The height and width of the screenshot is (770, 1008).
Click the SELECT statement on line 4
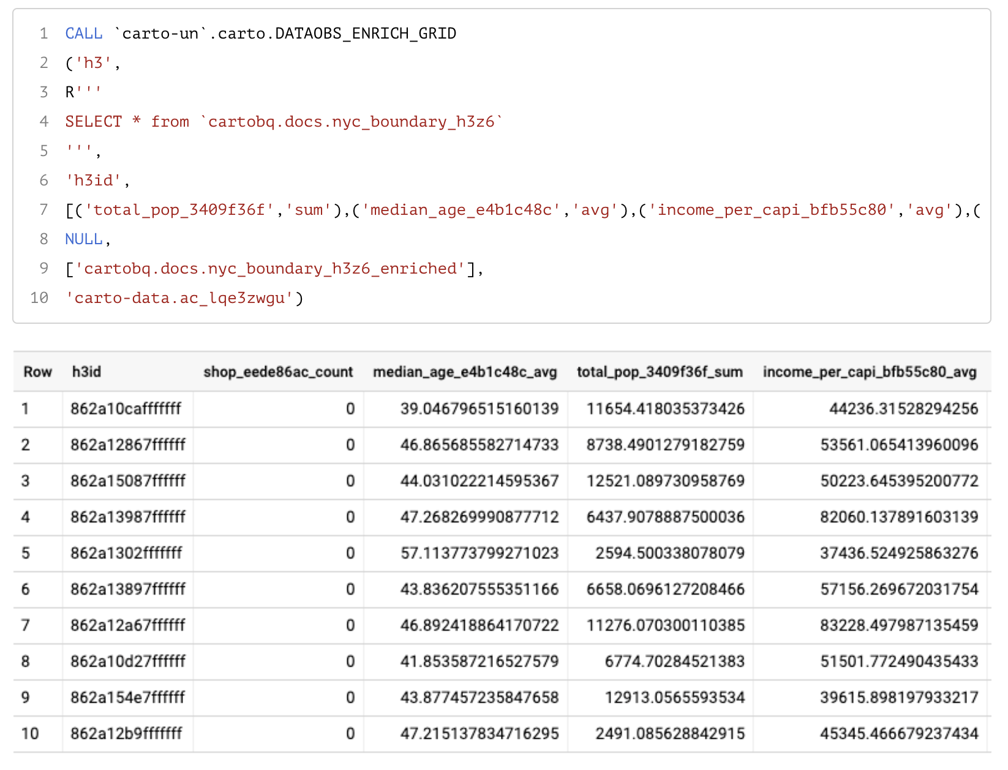coord(284,122)
